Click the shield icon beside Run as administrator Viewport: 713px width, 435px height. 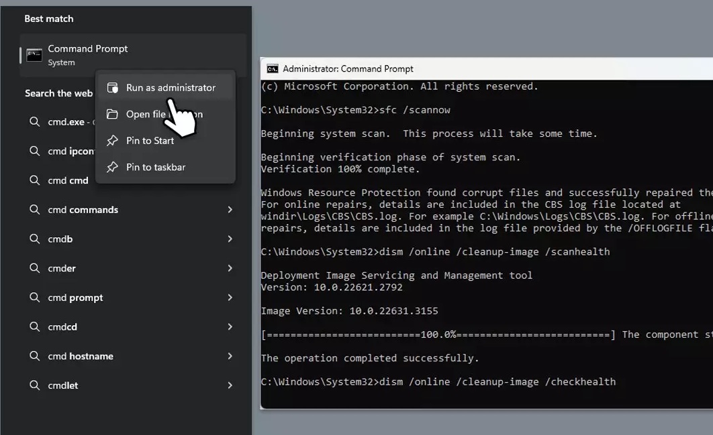(x=114, y=87)
